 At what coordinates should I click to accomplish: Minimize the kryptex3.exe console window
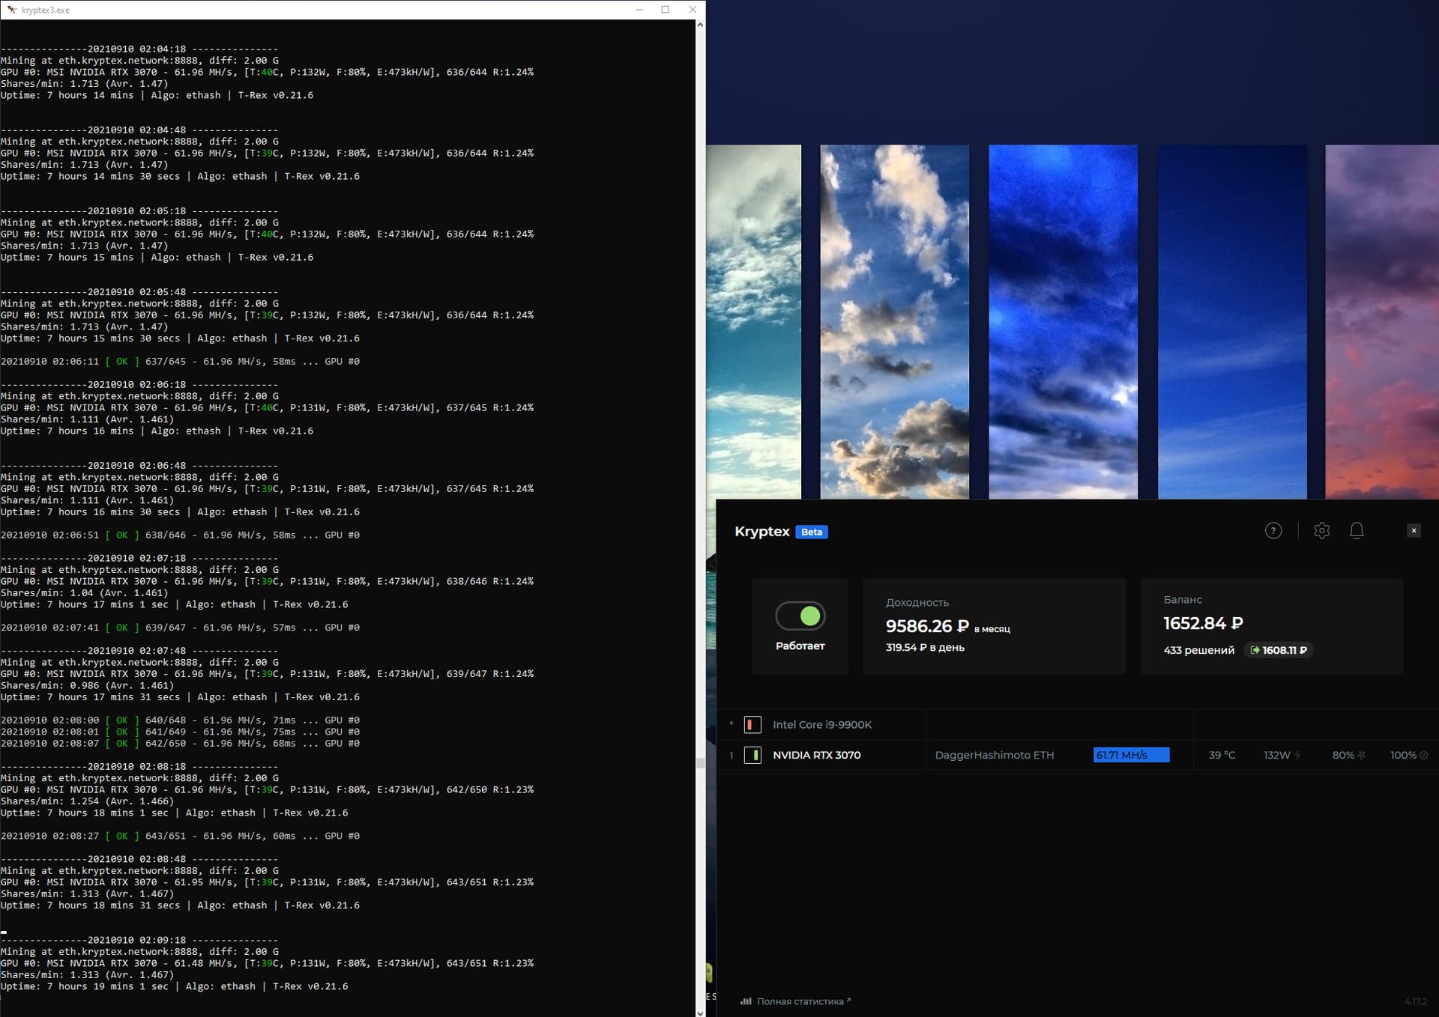[x=639, y=10]
